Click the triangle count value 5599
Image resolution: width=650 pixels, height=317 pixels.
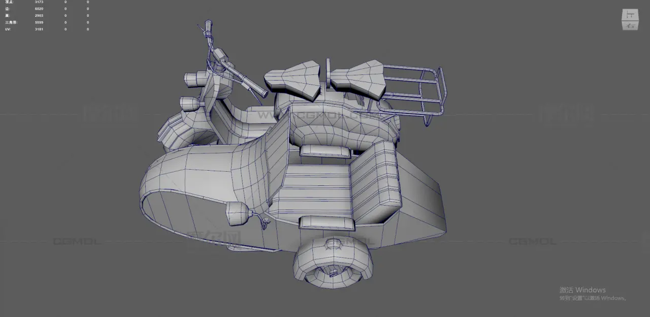coord(39,23)
